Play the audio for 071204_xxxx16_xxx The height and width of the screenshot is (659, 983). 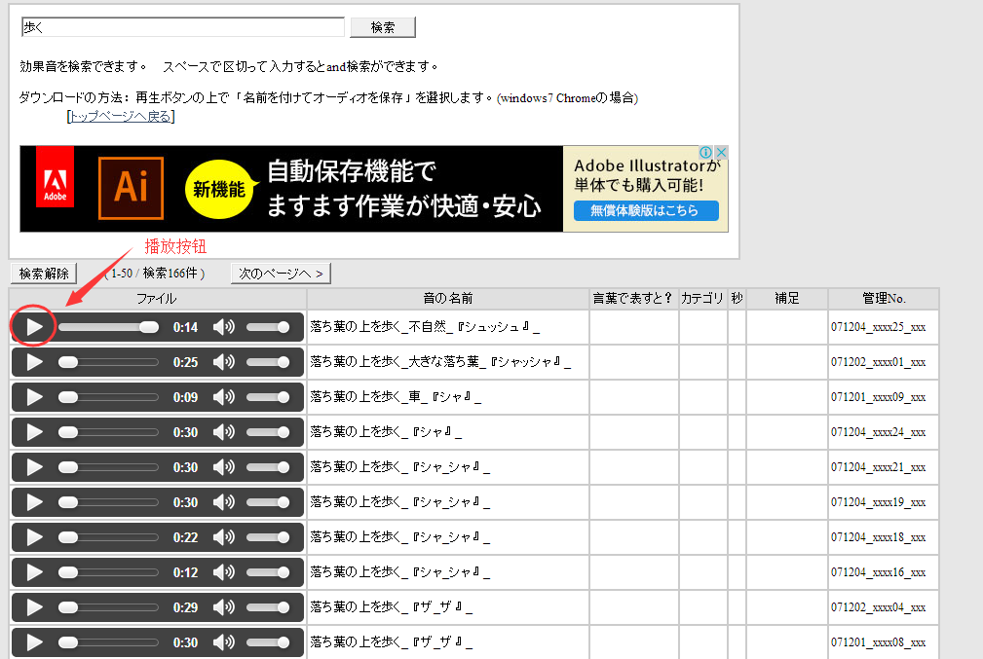(x=34, y=572)
